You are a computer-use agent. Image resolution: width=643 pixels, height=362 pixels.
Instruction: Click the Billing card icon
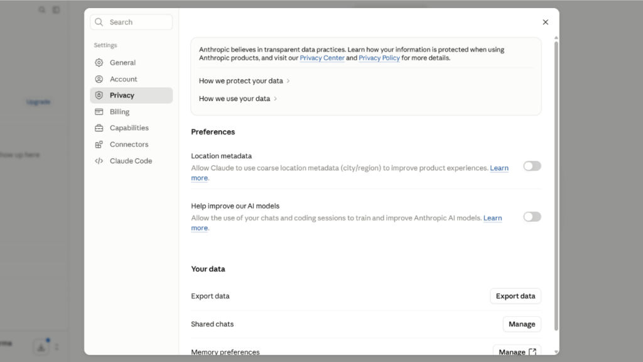tap(99, 112)
